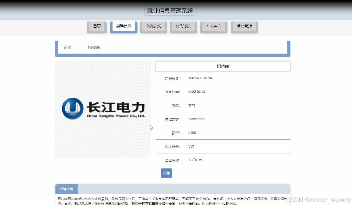Click the 岗位要求 value 323612345
Image resolution: width=352 pixels, height=206 pixels.
pyautogui.click(x=197, y=119)
